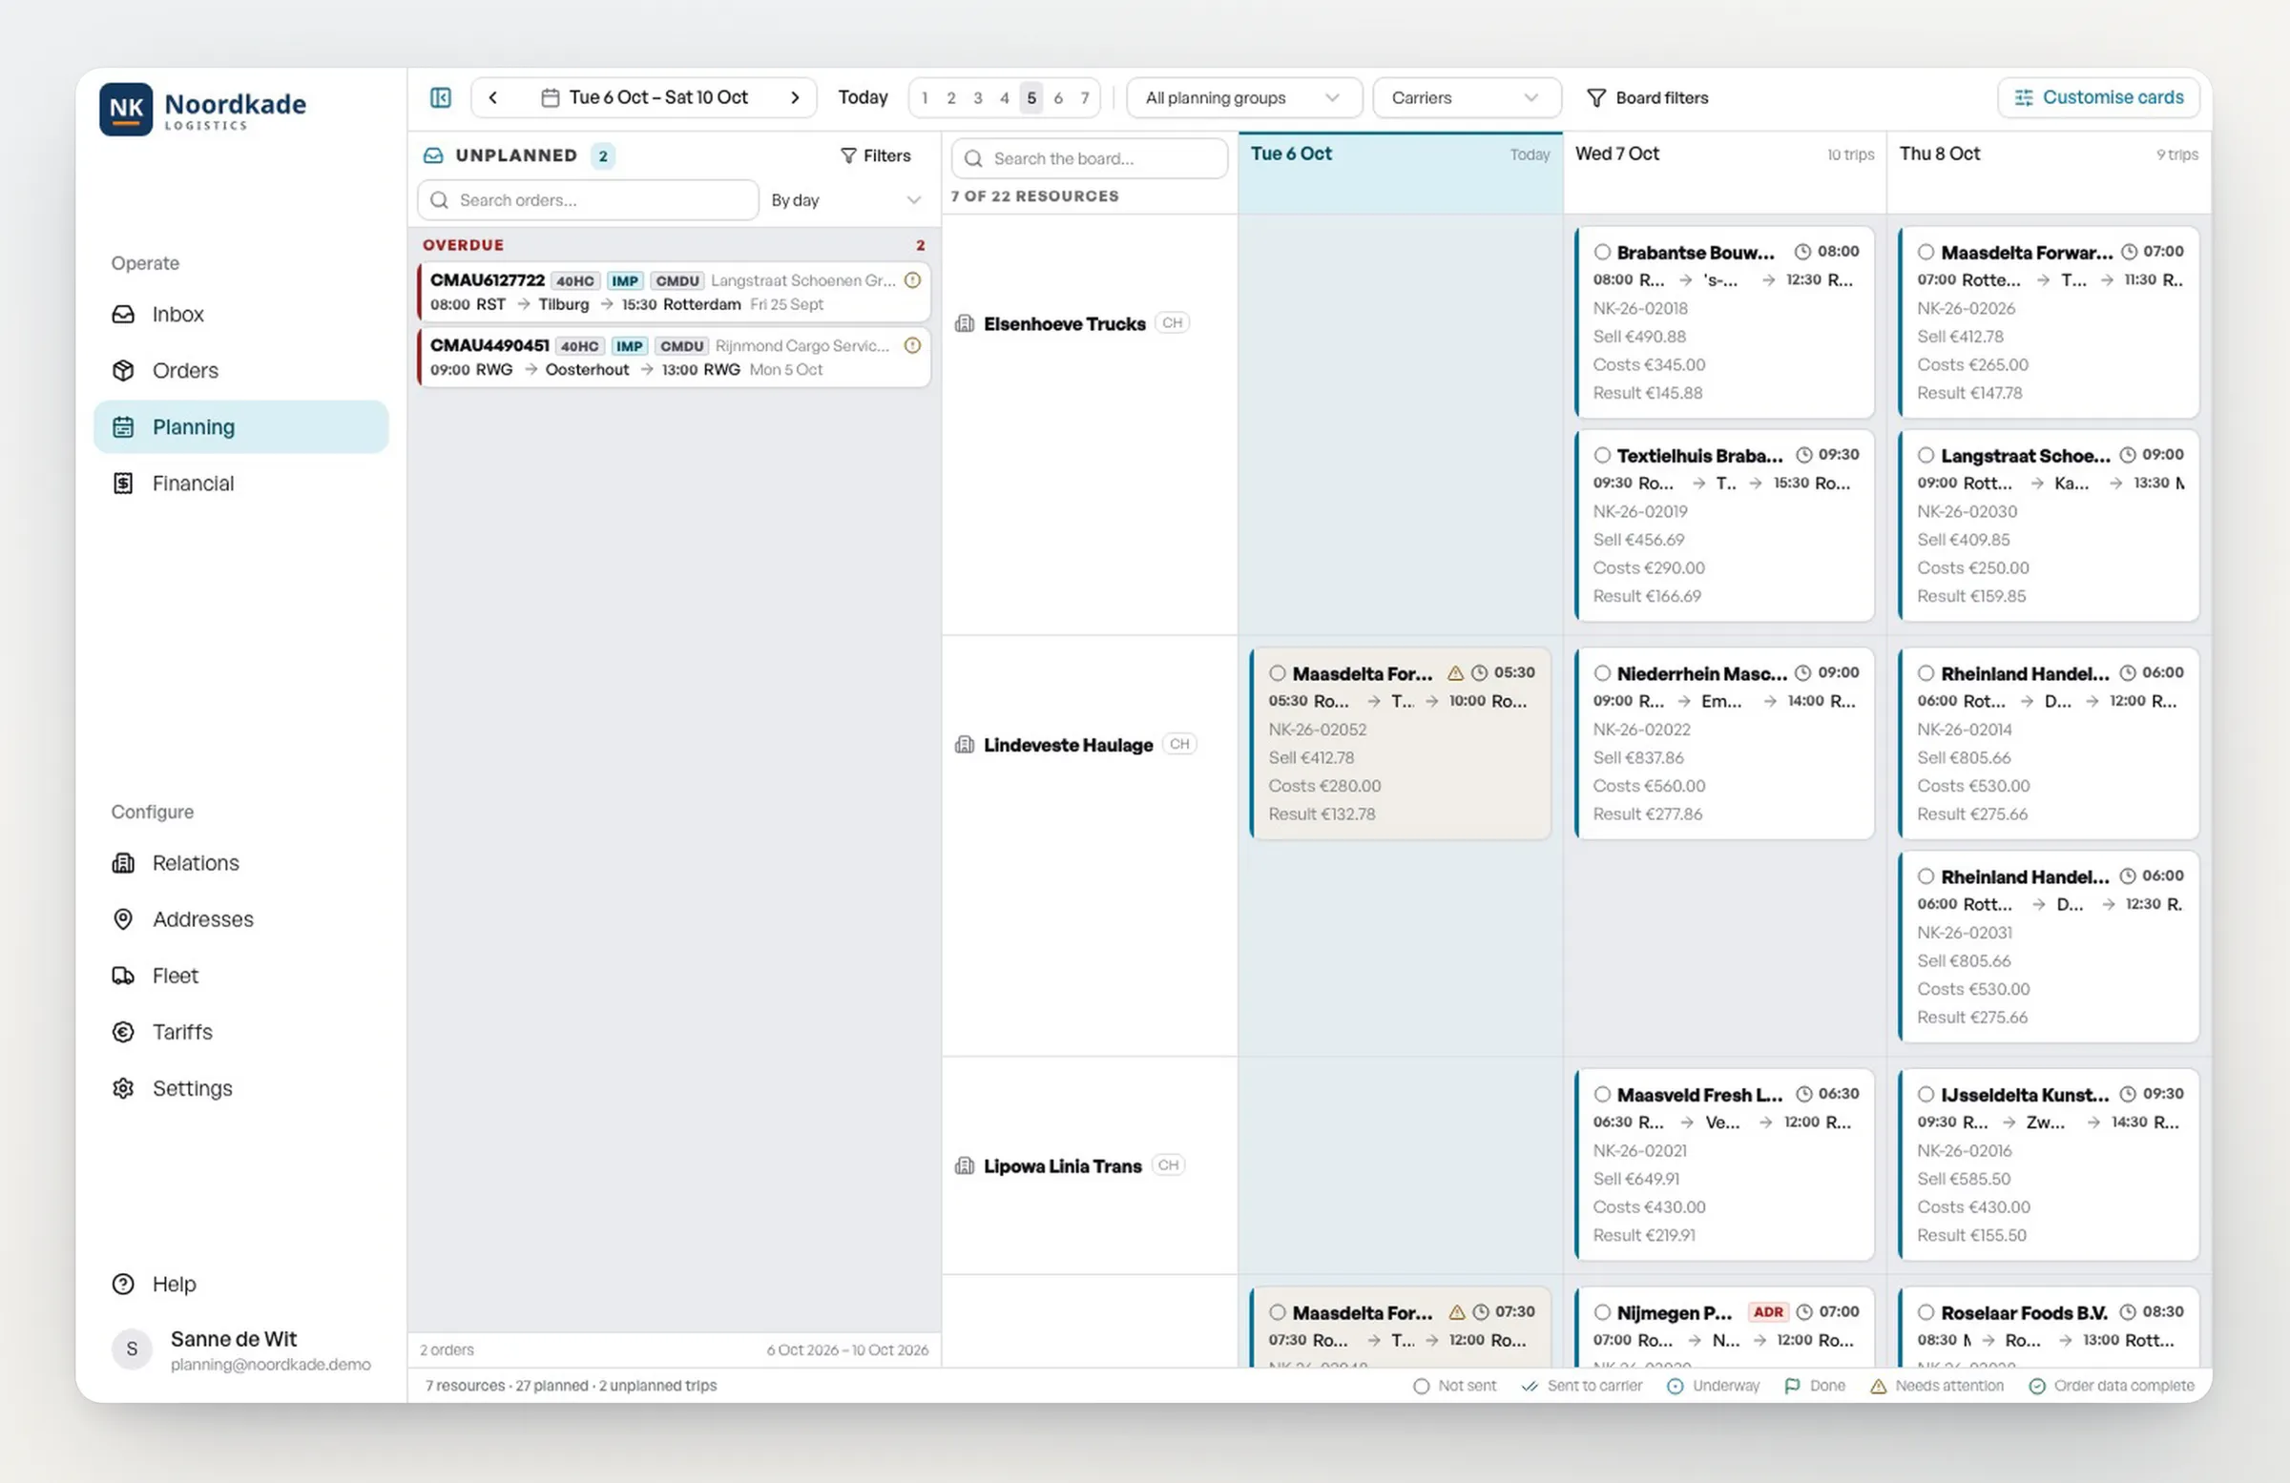Click the Settings gear icon
This screenshot has width=2290, height=1483.
123,1089
